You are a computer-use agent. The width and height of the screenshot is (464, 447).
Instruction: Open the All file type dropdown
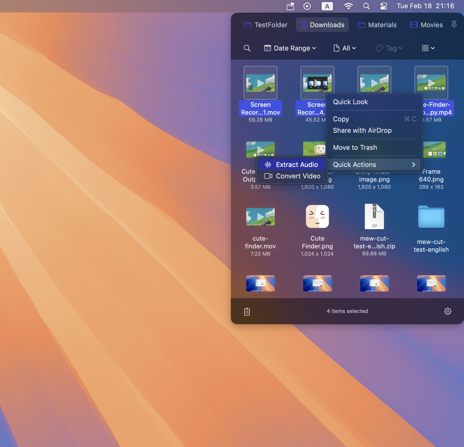coord(345,48)
